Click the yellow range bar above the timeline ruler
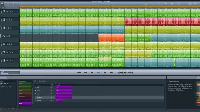 [x=110, y=7]
